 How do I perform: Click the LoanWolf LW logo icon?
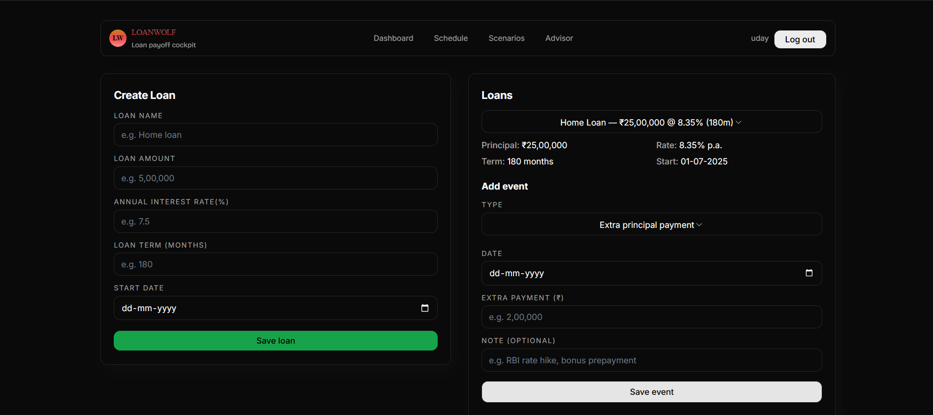(x=118, y=38)
